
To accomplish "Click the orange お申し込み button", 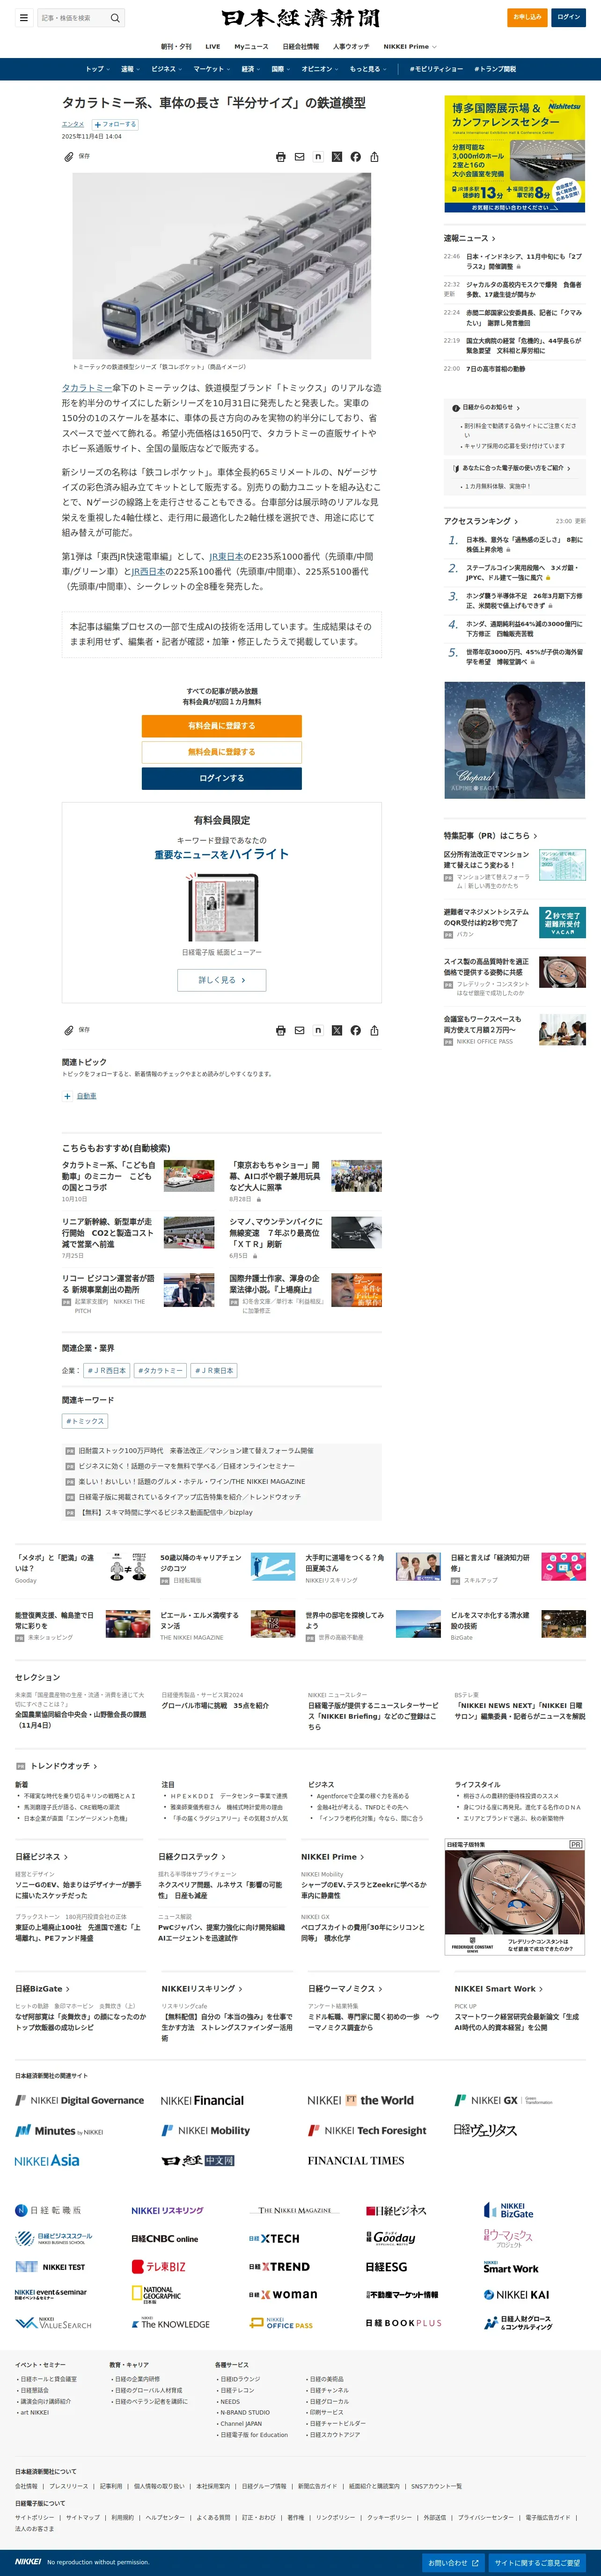I will tap(527, 17).
